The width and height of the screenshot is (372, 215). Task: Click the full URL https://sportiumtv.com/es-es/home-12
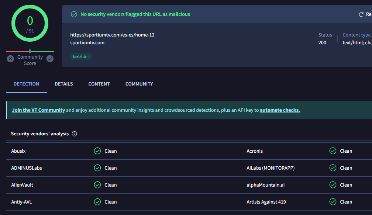[112, 35]
